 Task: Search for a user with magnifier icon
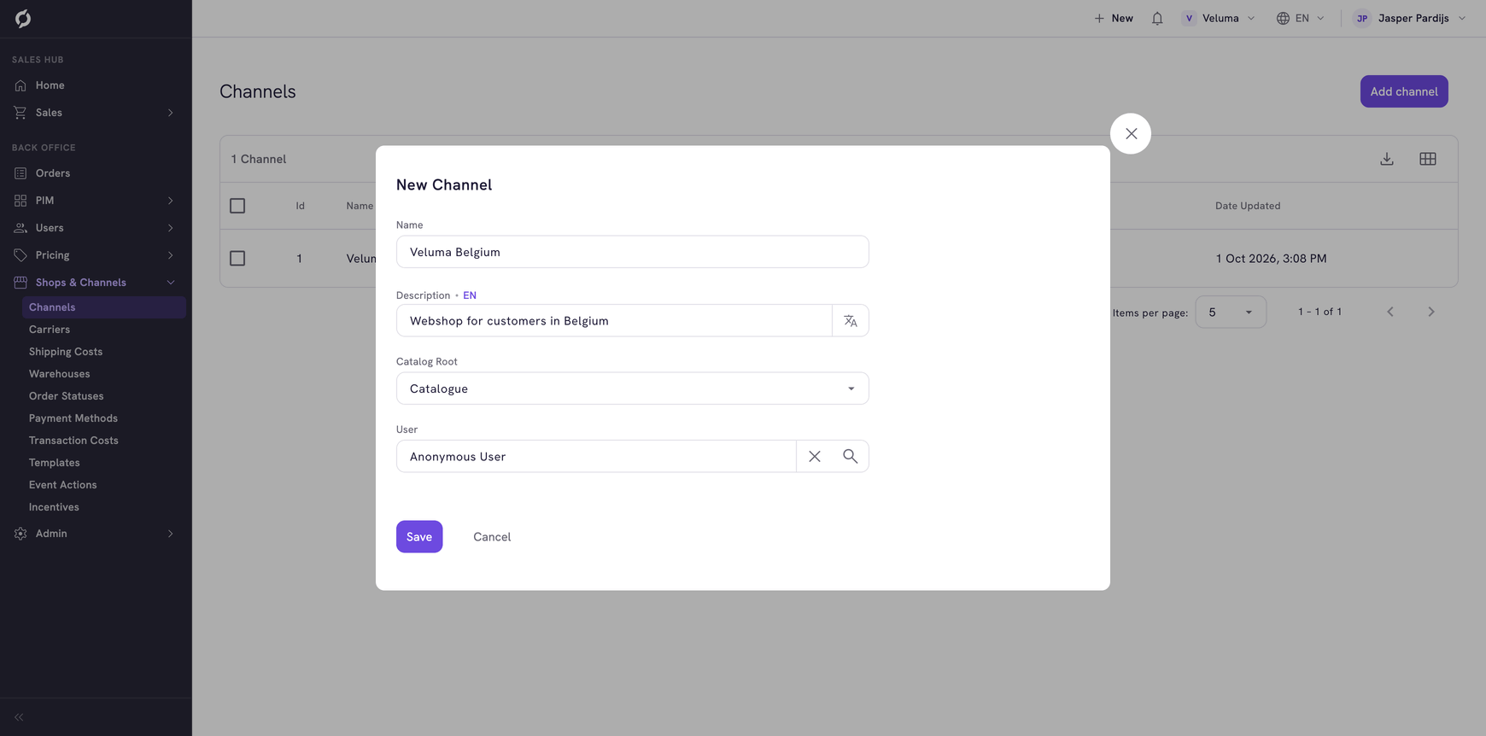tap(850, 457)
